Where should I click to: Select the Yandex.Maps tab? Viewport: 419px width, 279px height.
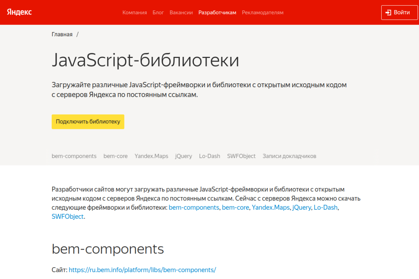[x=151, y=156]
